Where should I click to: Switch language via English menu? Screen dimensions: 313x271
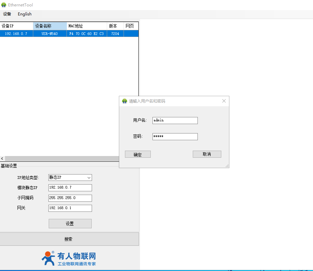(25, 14)
